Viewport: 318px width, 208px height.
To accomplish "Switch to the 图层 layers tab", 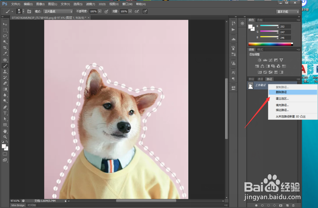I will (x=251, y=79).
